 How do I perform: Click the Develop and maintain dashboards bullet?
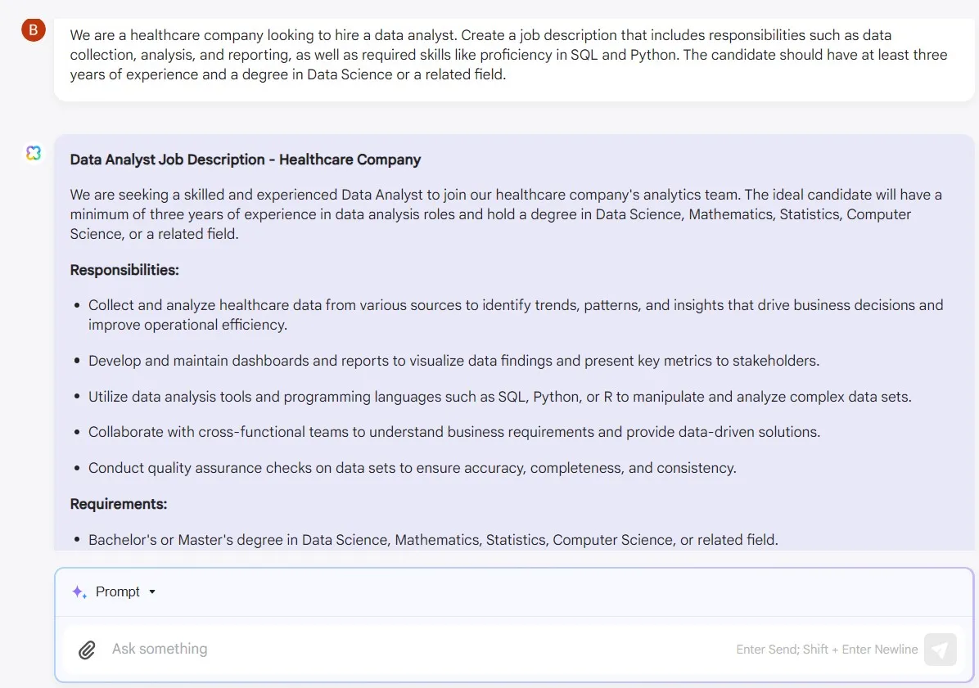pyautogui.click(x=454, y=361)
